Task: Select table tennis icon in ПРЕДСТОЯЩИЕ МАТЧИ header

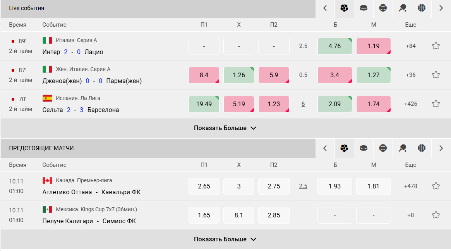Action: coord(402,148)
